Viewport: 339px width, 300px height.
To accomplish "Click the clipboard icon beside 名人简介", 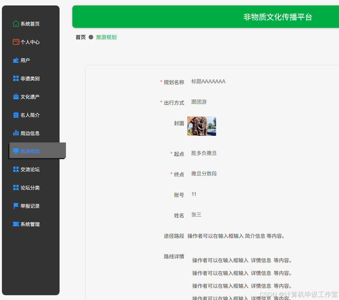I will point(16,115).
